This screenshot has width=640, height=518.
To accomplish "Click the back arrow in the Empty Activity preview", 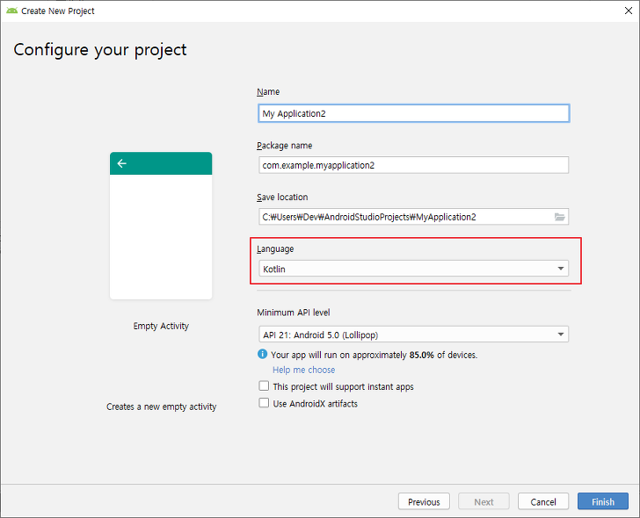I will (x=121, y=163).
